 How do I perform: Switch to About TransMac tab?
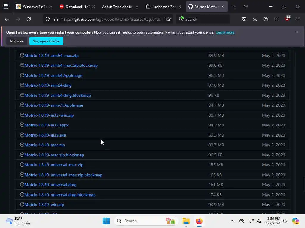118,7
